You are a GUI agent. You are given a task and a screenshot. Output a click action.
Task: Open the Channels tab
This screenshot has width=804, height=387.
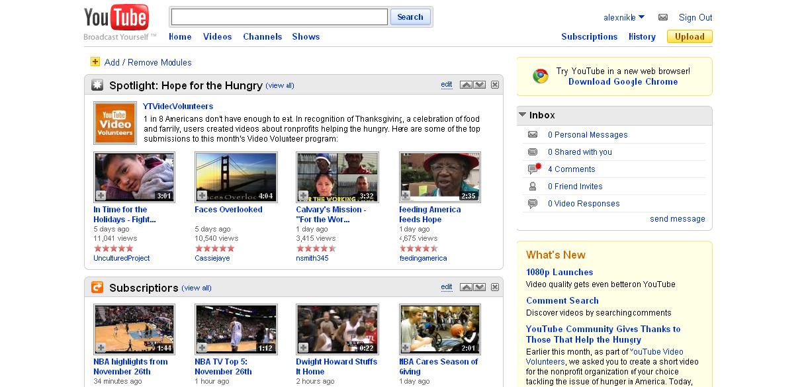coord(262,36)
